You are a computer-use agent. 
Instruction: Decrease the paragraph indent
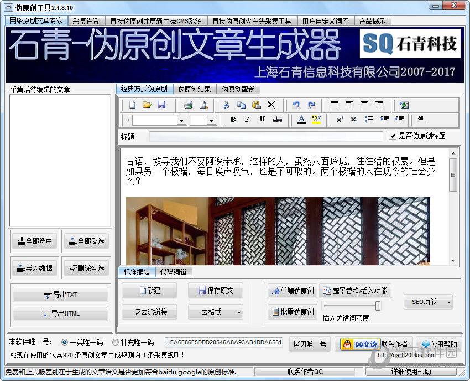click(x=399, y=120)
